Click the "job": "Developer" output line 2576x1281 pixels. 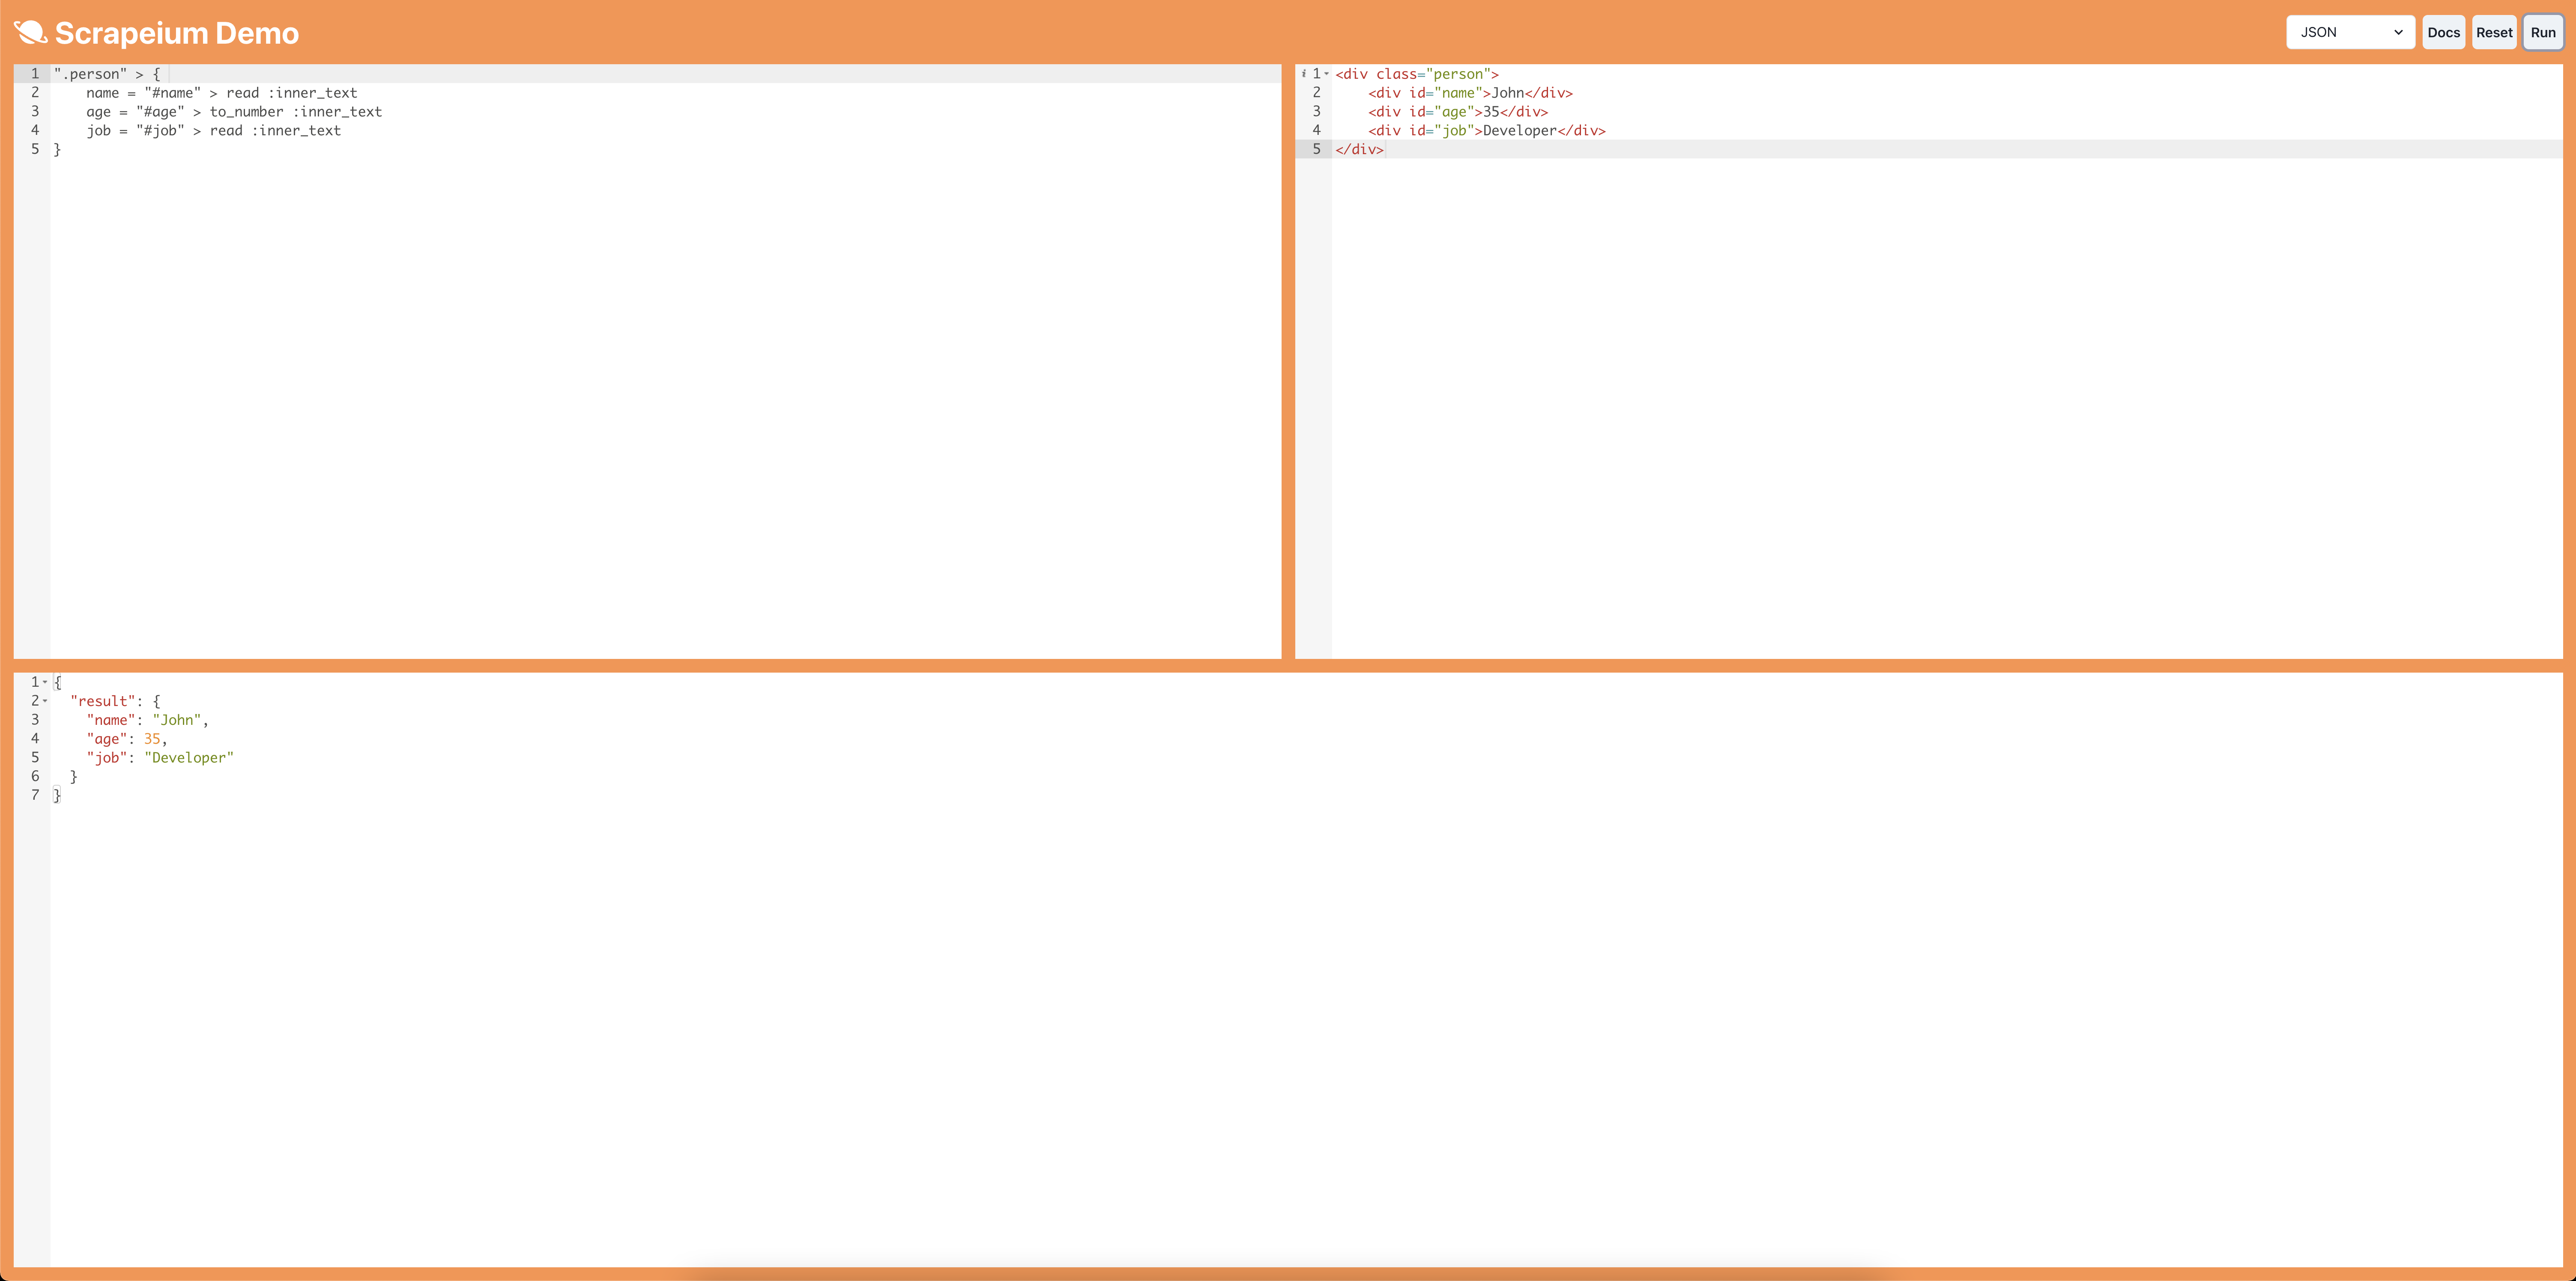coord(160,758)
